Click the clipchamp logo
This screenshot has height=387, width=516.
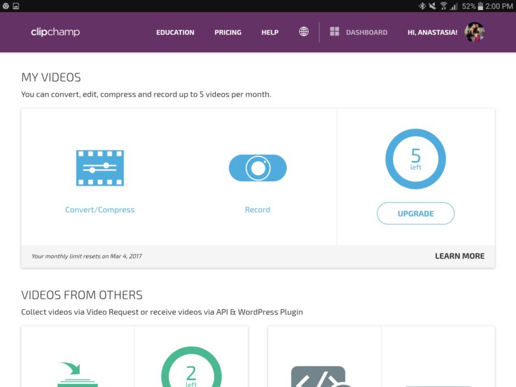[55, 32]
